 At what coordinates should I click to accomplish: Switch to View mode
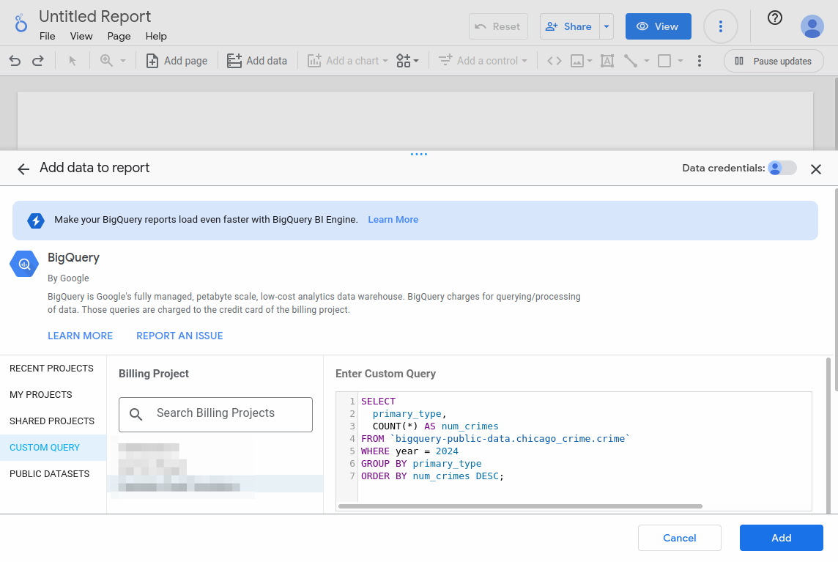pyautogui.click(x=658, y=26)
